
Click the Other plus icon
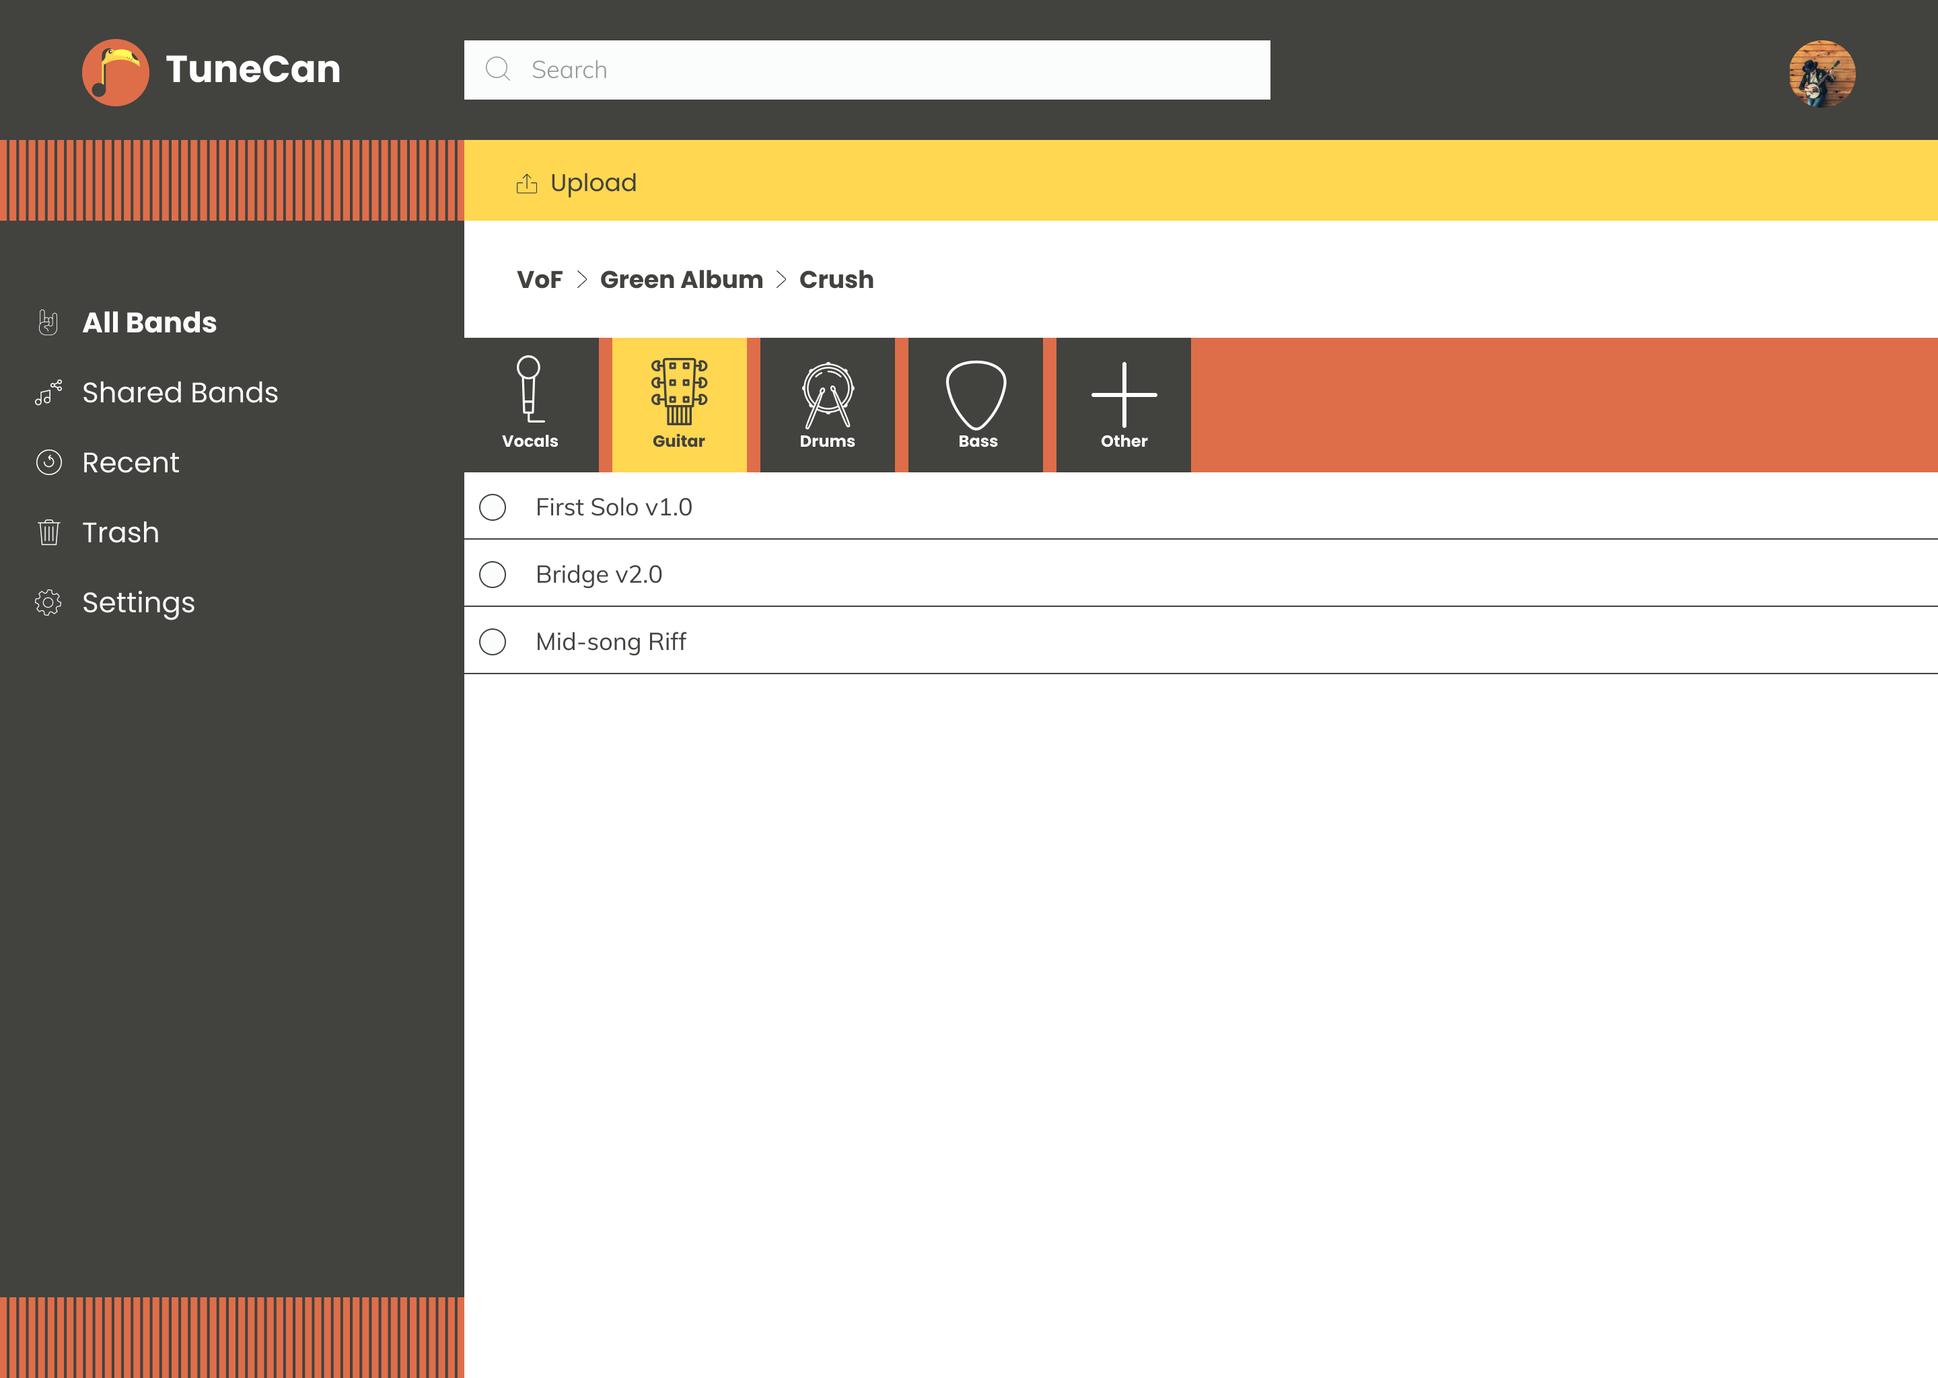point(1123,394)
